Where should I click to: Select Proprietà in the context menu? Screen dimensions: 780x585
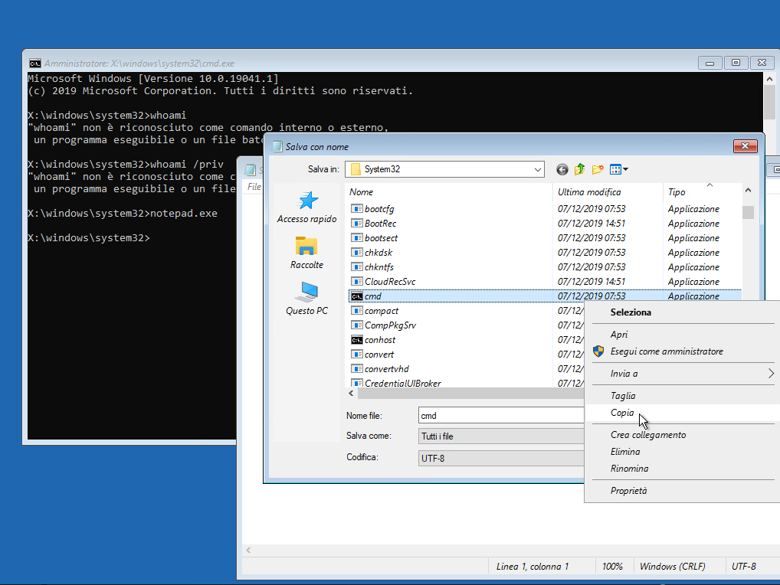628,491
